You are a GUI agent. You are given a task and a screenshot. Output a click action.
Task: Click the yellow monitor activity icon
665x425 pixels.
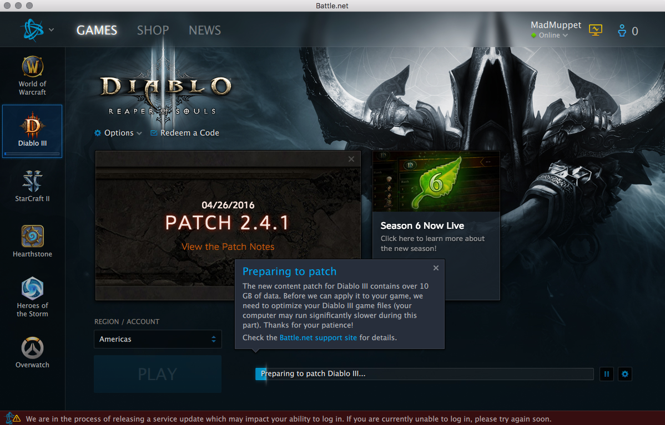[596, 30]
